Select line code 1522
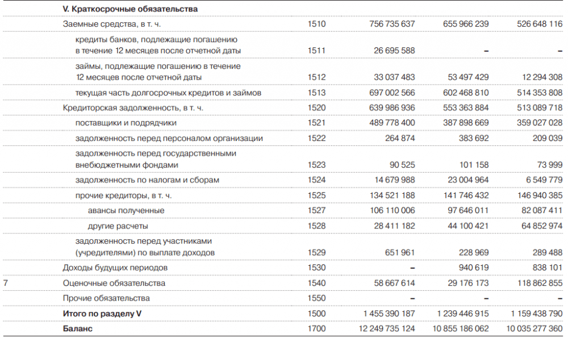Image resolution: width=568 pixels, height=338 pixels. (316, 139)
